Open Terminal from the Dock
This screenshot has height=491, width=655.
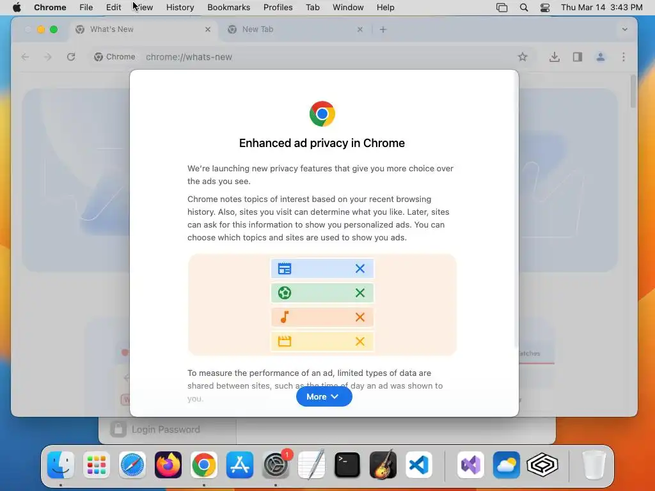pyautogui.click(x=347, y=465)
